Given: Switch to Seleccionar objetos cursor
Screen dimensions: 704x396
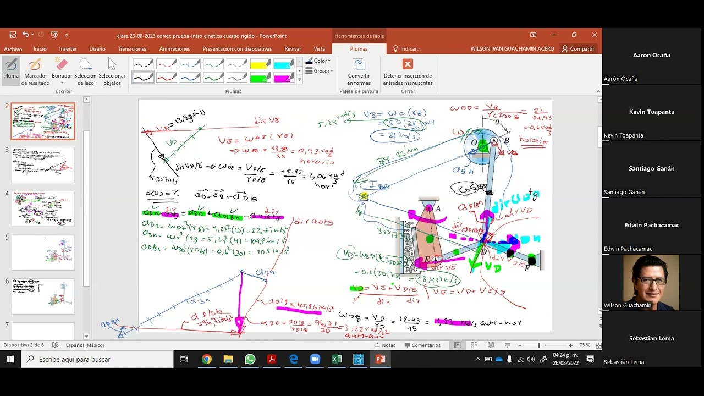Looking at the screenshot, I should point(112,71).
